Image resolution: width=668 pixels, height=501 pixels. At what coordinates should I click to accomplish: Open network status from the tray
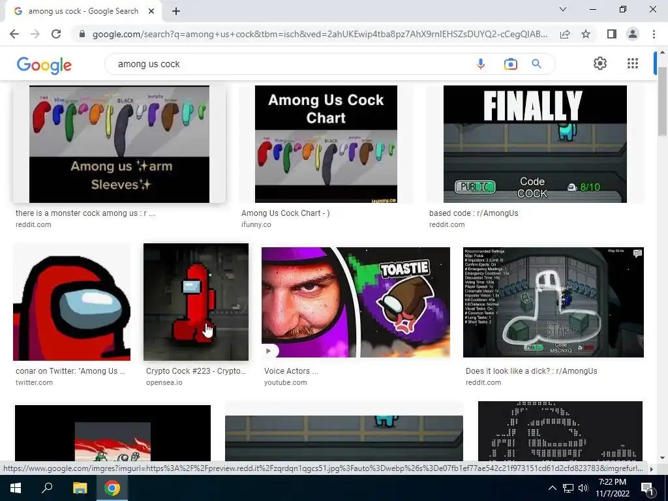(568, 488)
